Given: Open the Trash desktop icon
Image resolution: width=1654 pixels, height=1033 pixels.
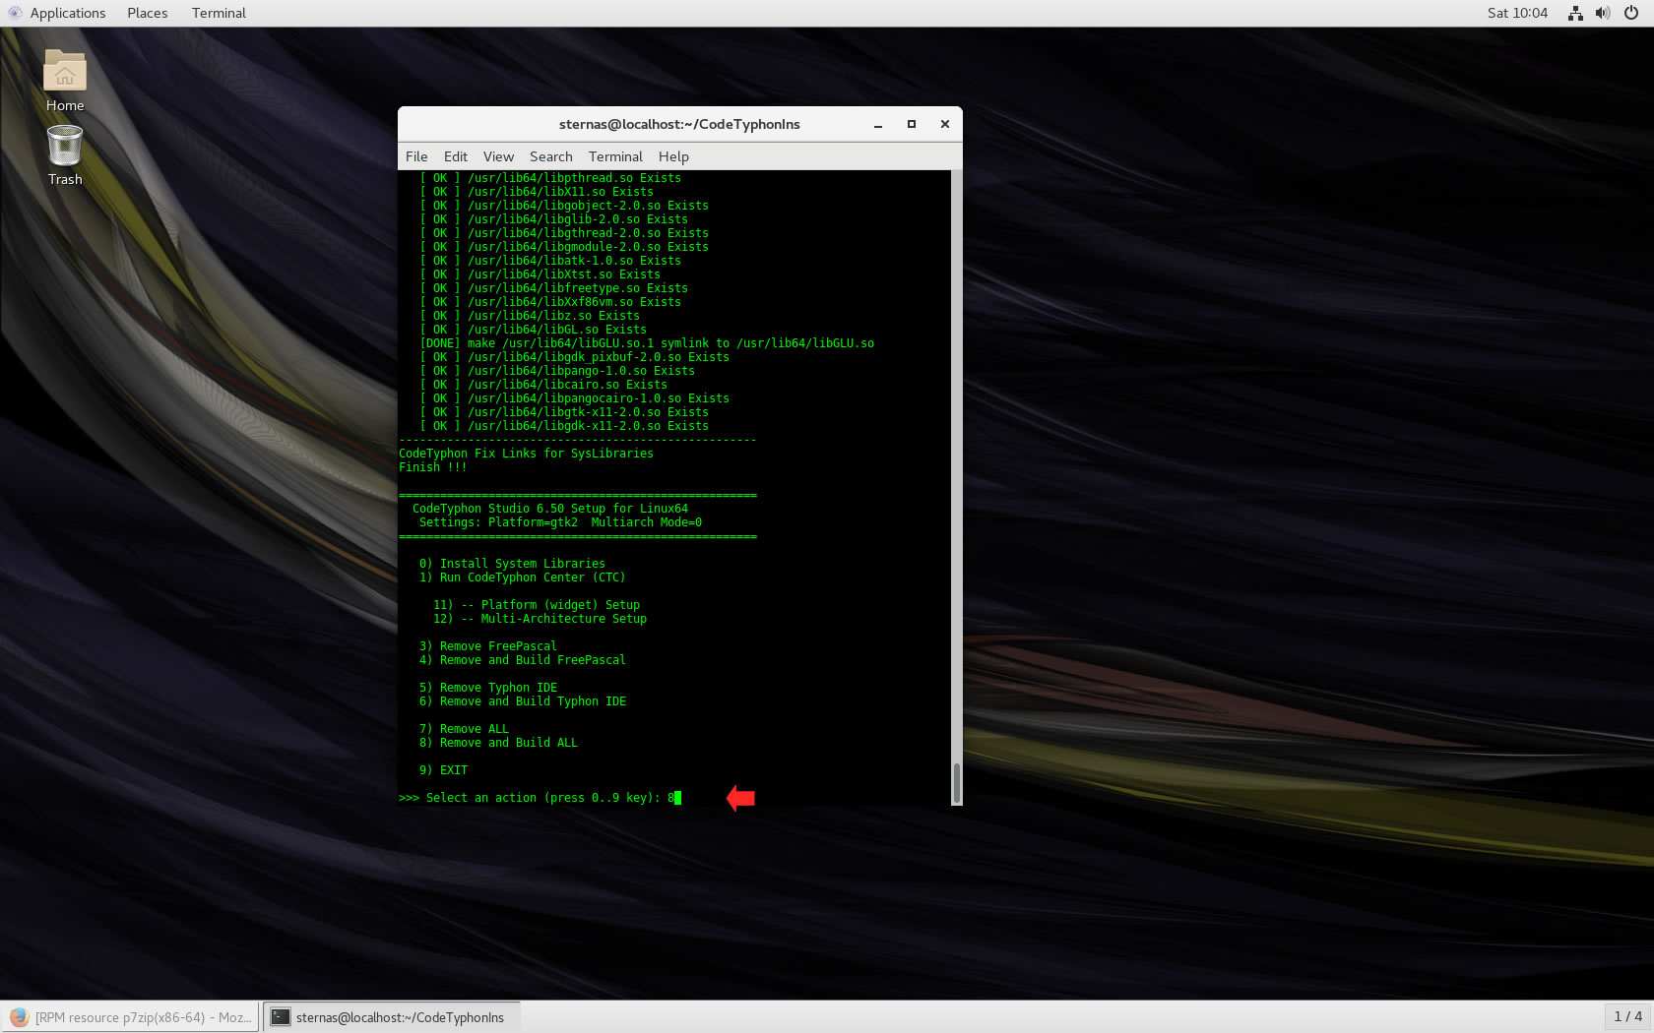Looking at the screenshot, I should pyautogui.click(x=65, y=155).
